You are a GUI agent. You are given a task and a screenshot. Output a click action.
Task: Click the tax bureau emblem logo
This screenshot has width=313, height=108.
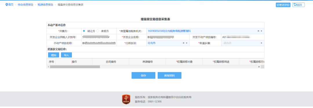126,99
